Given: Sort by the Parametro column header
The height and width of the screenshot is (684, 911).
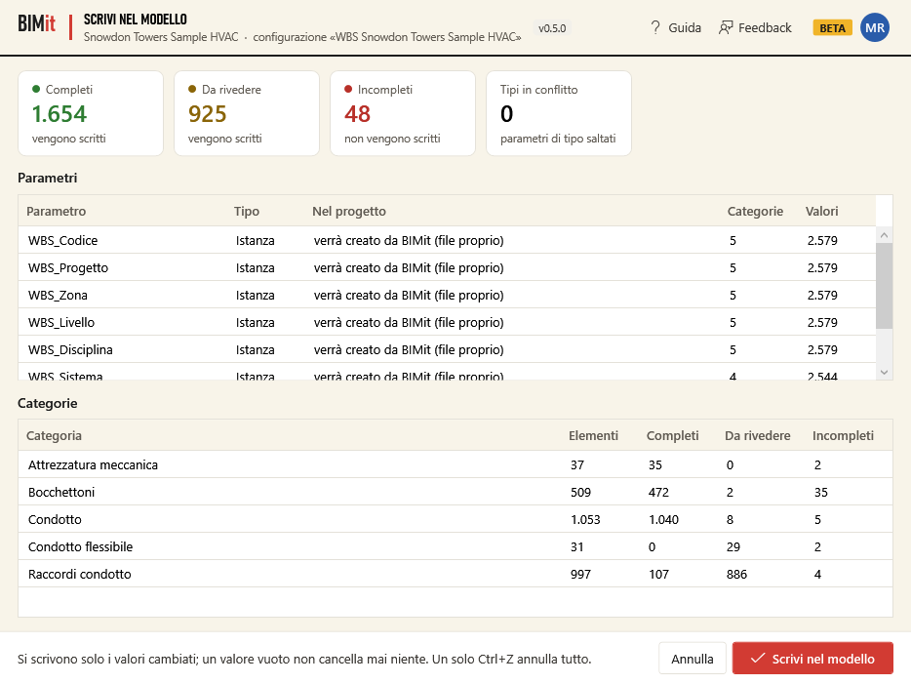Looking at the screenshot, I should (x=57, y=211).
